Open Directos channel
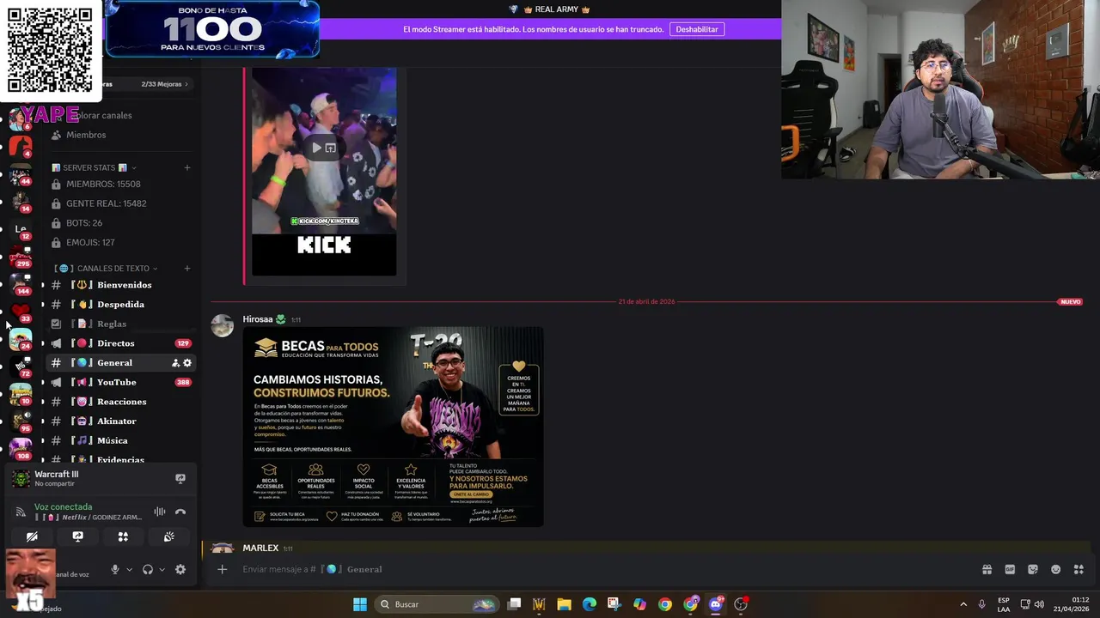 click(121, 343)
